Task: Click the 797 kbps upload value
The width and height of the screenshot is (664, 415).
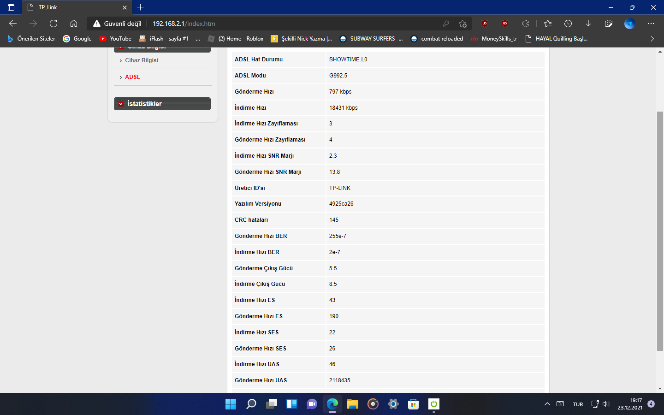Action: [x=340, y=92]
